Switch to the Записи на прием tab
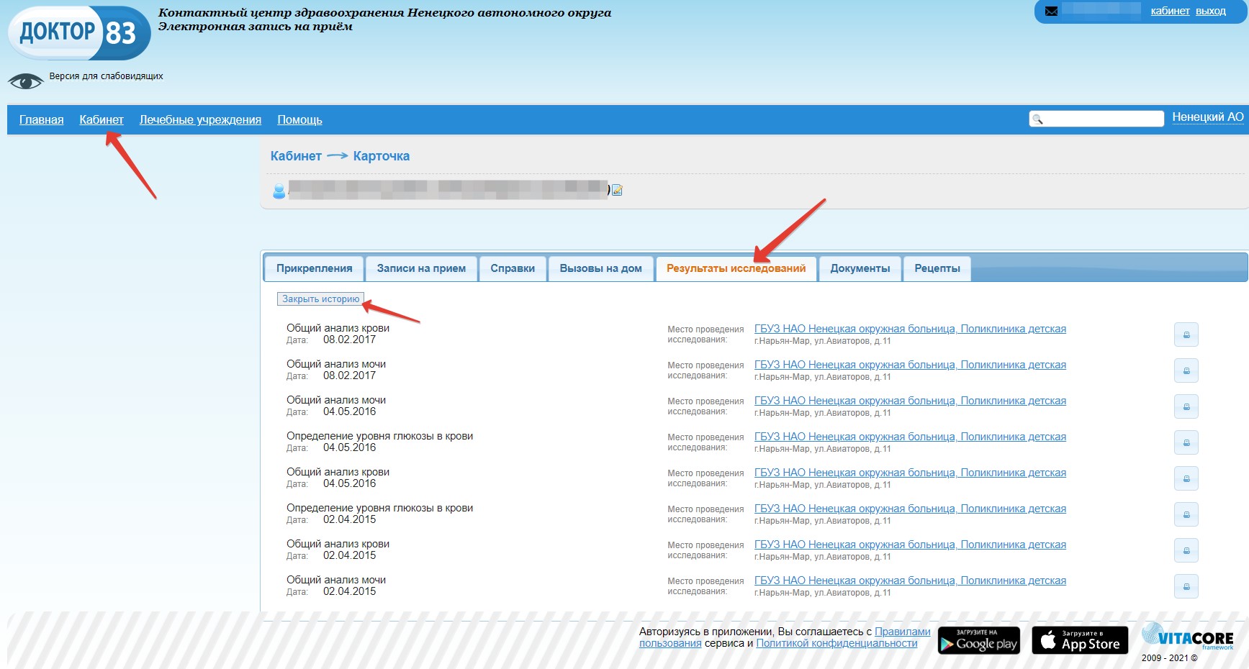 tap(421, 268)
